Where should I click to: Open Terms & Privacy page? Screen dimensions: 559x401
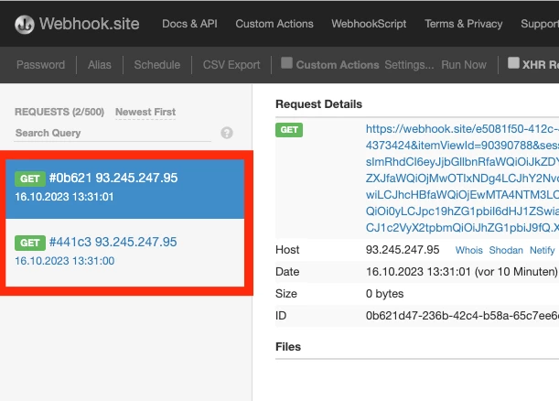(464, 24)
